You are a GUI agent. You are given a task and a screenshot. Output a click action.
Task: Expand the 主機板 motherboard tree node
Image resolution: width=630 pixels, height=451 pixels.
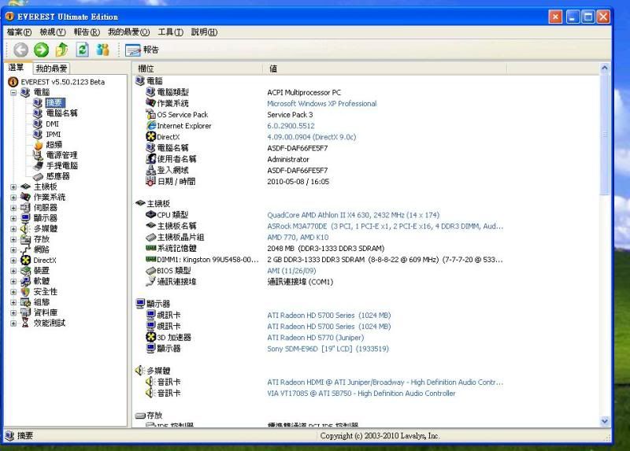[x=13, y=187]
